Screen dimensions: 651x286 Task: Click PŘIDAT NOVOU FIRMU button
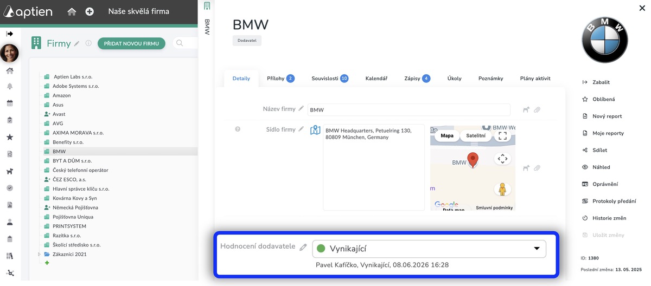pyautogui.click(x=131, y=43)
